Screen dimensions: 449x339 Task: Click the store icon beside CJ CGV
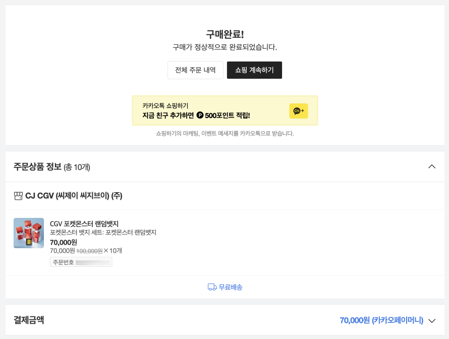18,196
